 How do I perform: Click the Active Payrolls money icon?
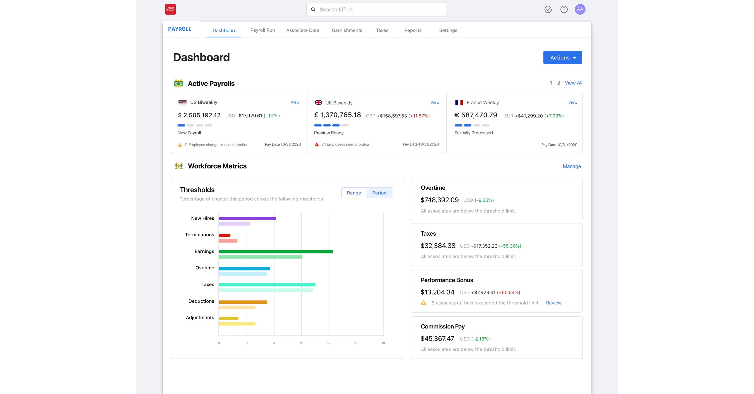[x=178, y=83]
